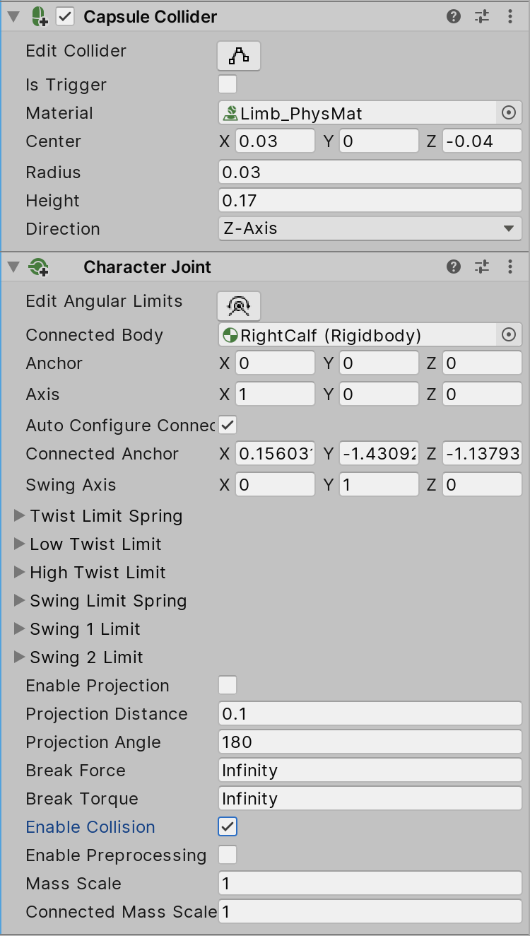Image resolution: width=530 pixels, height=936 pixels.
Task: Collapse the Character Joint component
Action: tap(13, 267)
